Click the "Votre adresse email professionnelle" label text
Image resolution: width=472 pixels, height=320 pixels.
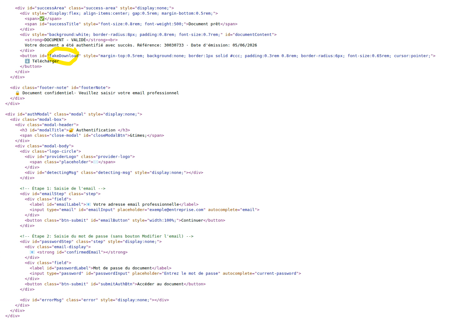point(136,204)
